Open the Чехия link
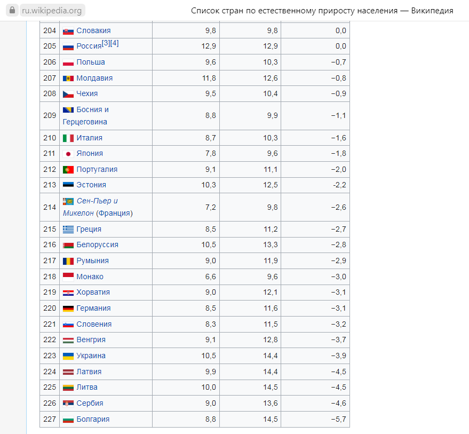Viewport: 469px width, 434px height. click(87, 93)
